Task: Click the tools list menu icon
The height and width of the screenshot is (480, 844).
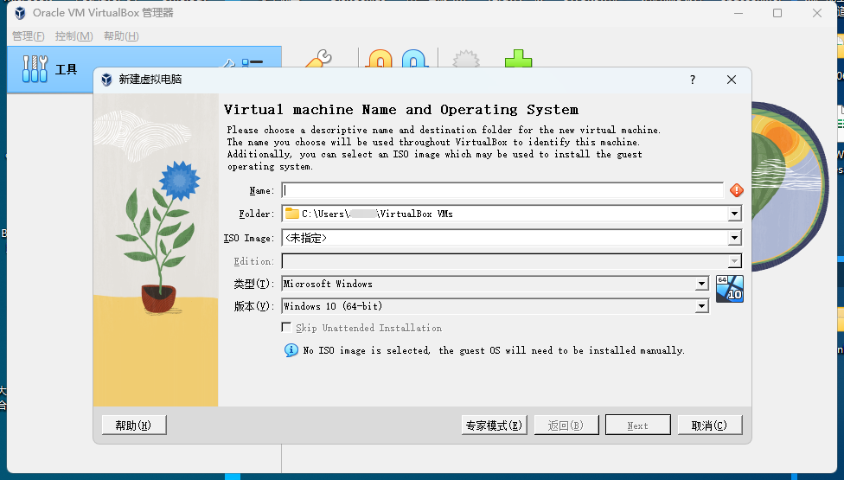Action: [x=253, y=63]
